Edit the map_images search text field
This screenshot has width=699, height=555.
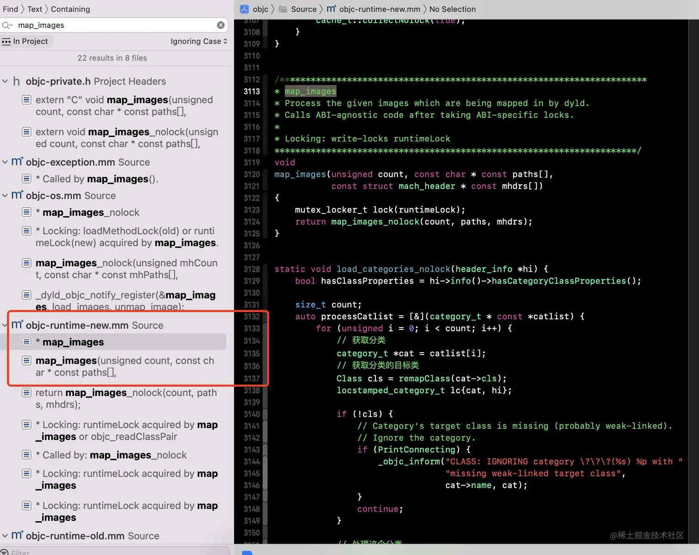coord(115,25)
